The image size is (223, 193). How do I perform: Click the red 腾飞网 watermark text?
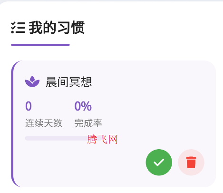[102, 139]
